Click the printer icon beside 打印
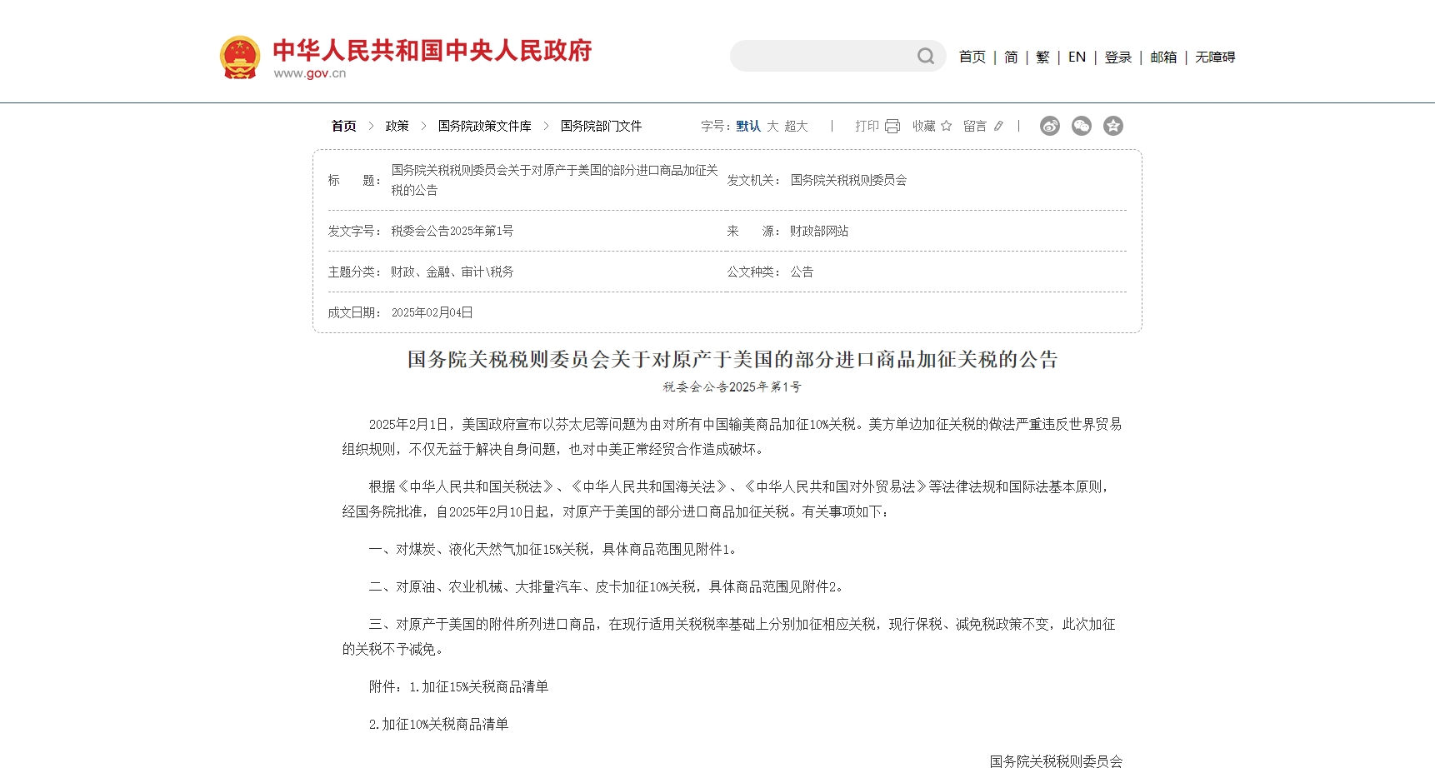 (x=892, y=127)
